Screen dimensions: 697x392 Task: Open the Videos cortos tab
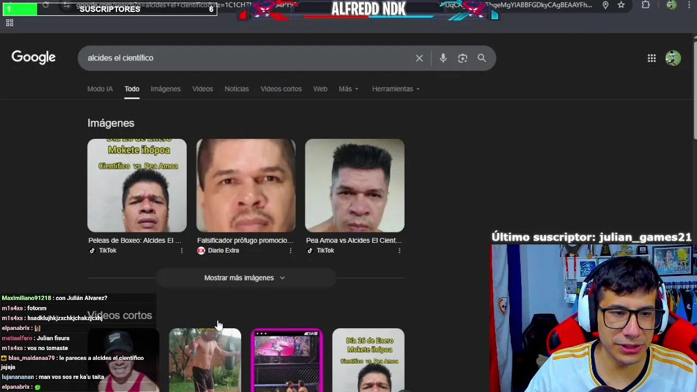point(281,89)
